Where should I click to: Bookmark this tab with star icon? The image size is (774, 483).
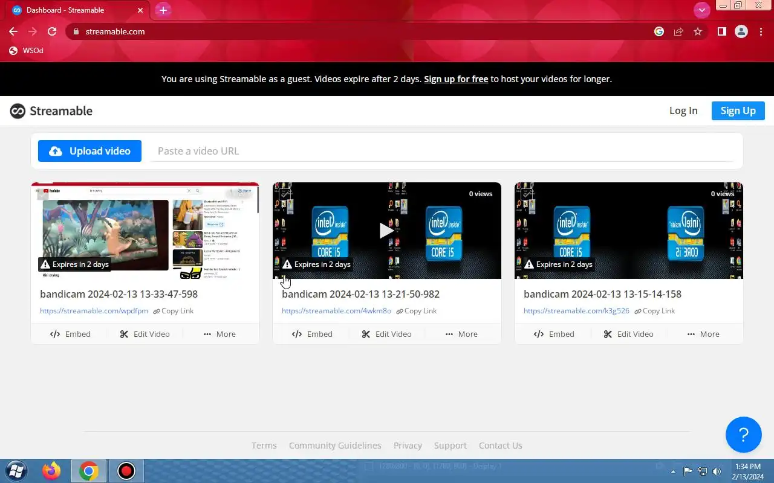pos(698,31)
